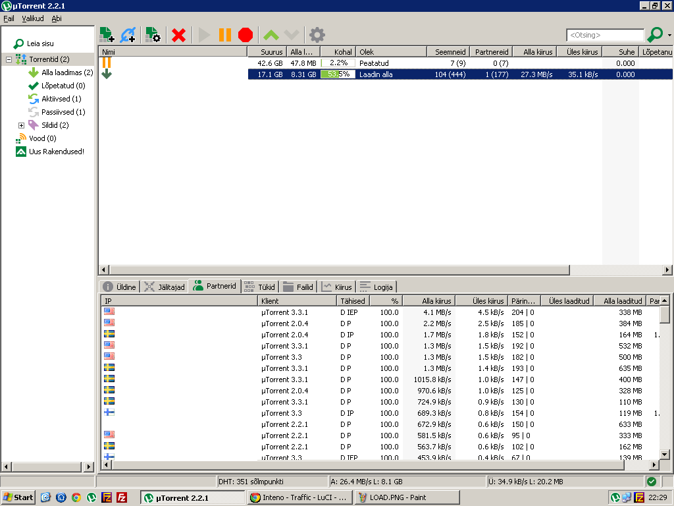Click Add Torrent from URL icon

pos(128,35)
